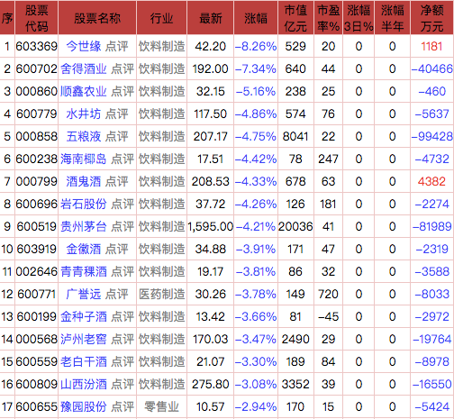Click 点评 next to 泸州老窖
Viewport: 454px width, 419px height.
coord(123,339)
